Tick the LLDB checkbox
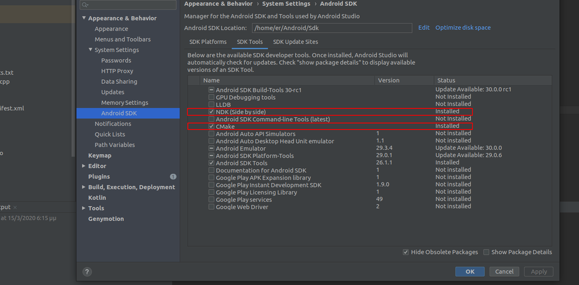The height and width of the screenshot is (285, 579). pos(211,105)
